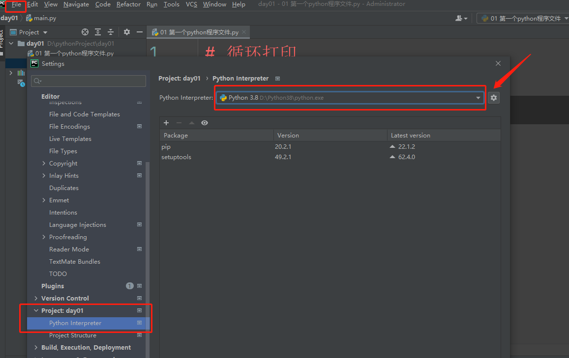Open File Types settings

click(x=63, y=151)
